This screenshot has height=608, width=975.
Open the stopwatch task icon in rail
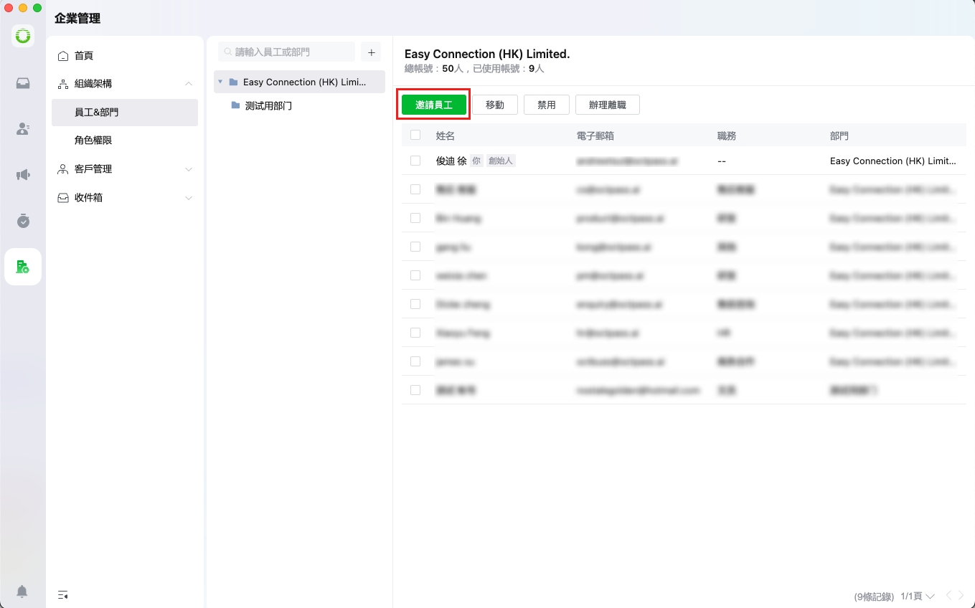click(23, 221)
